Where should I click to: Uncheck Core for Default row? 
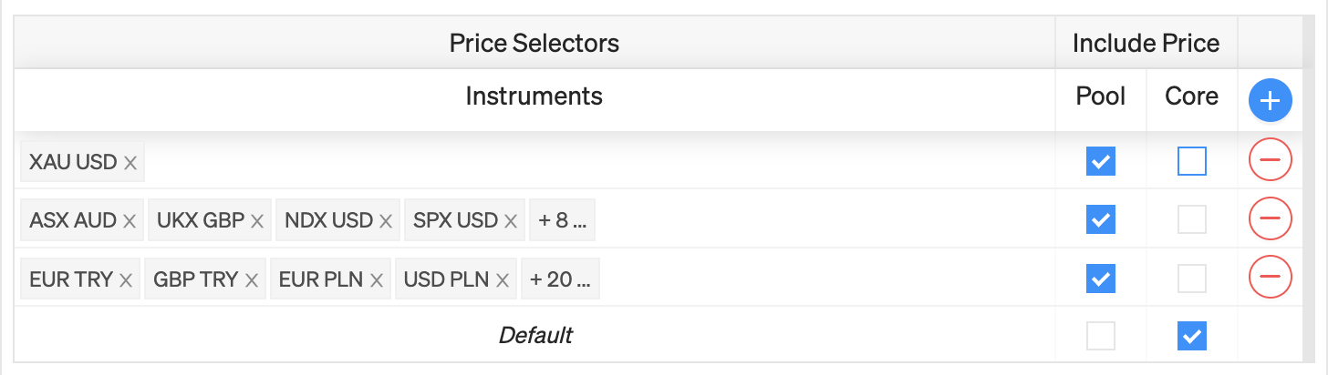coord(1191,336)
